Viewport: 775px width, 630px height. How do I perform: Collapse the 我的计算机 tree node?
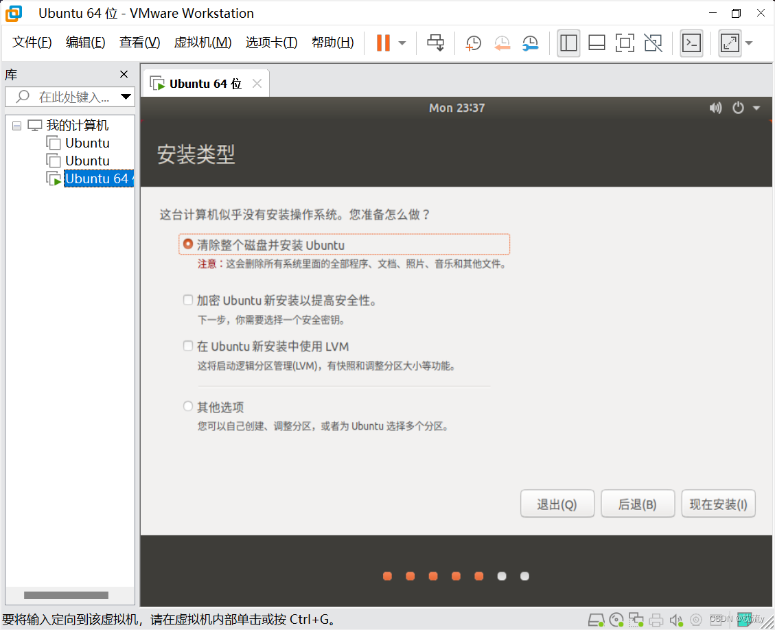coord(16,126)
